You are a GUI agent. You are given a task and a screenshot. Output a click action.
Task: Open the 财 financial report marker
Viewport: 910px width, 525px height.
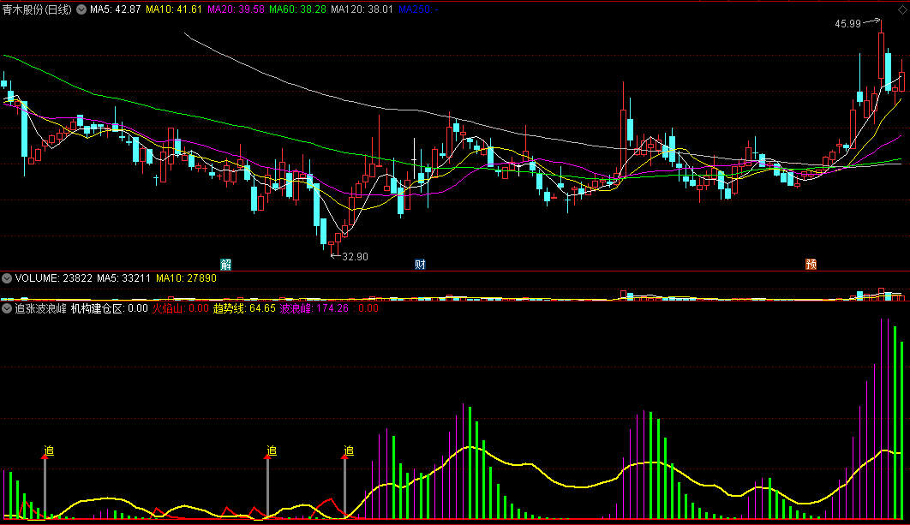[x=420, y=265]
